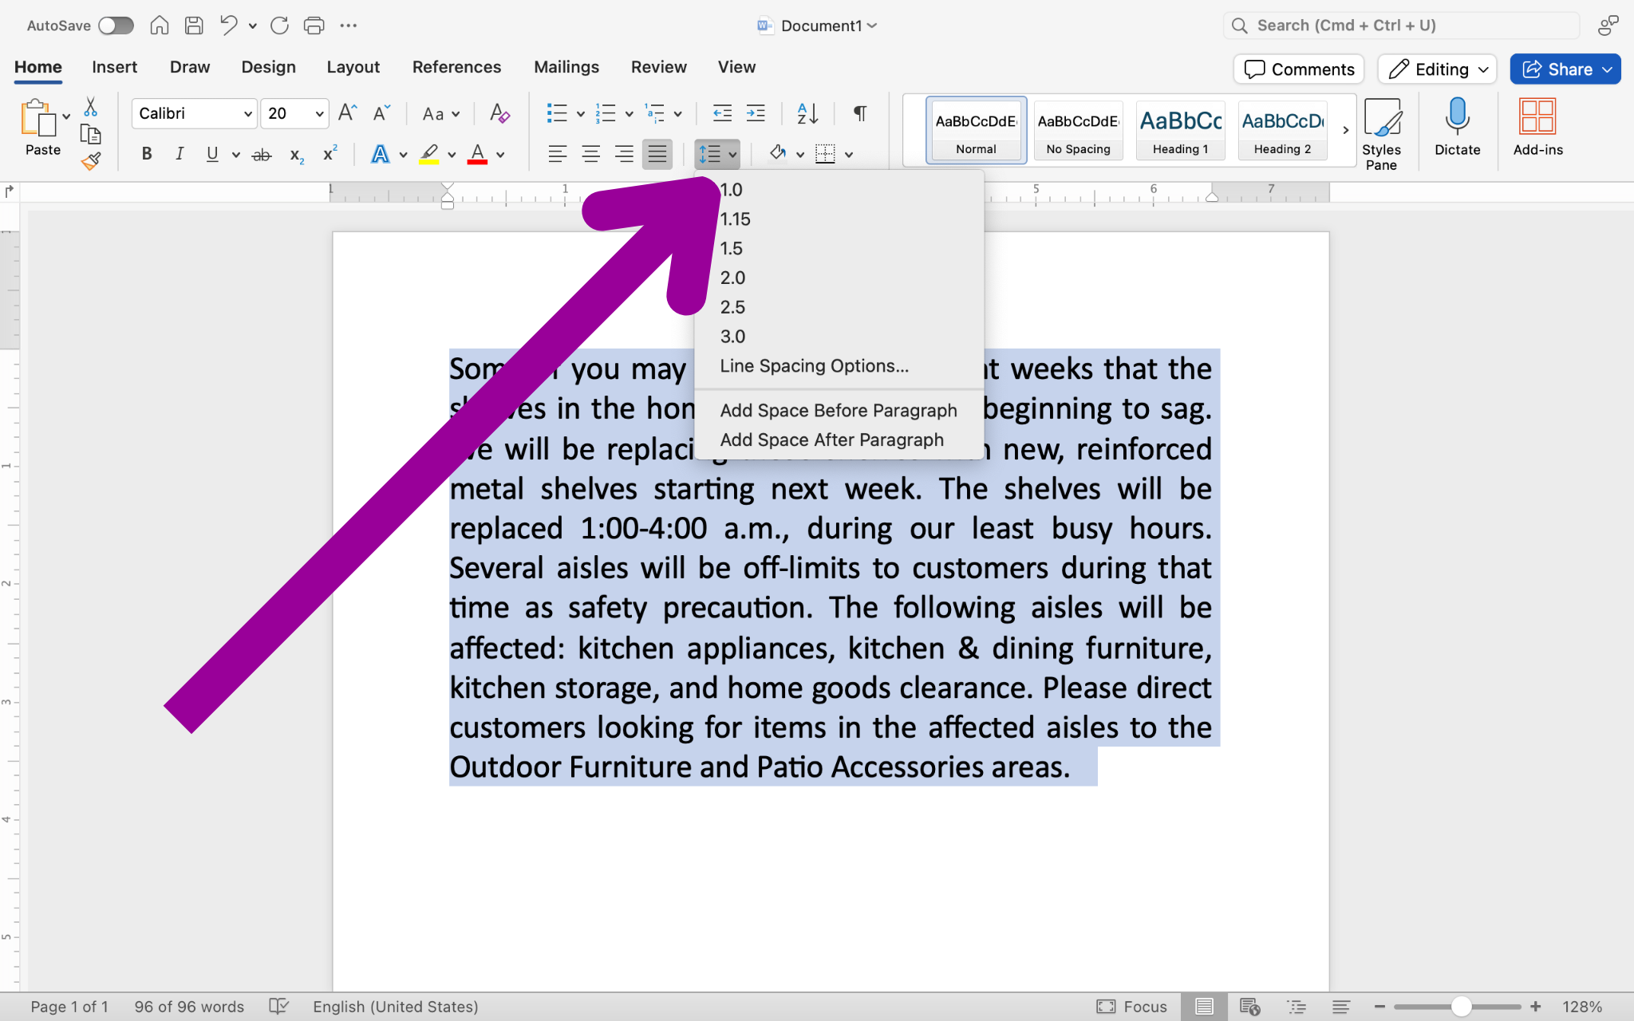Screen dimensions: 1634x1021
Task: Expand the bullets list dropdown arrow
Action: pos(580,114)
